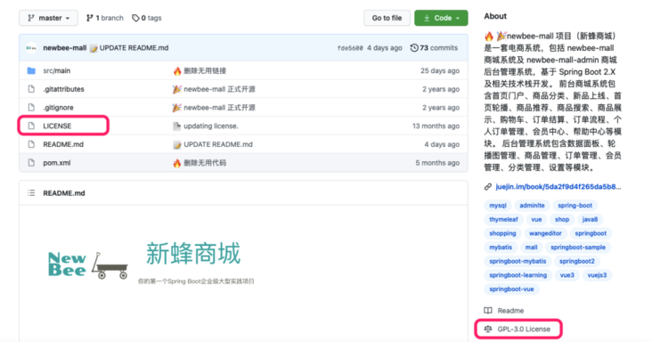The image size is (652, 342).
Task: Open the newbee-mall author name link
Action: pyautogui.click(x=65, y=48)
